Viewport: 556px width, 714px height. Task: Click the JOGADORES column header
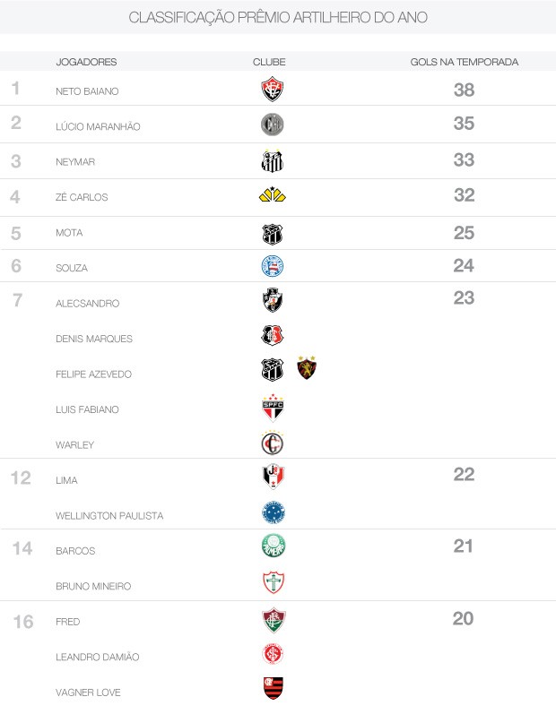[86, 62]
